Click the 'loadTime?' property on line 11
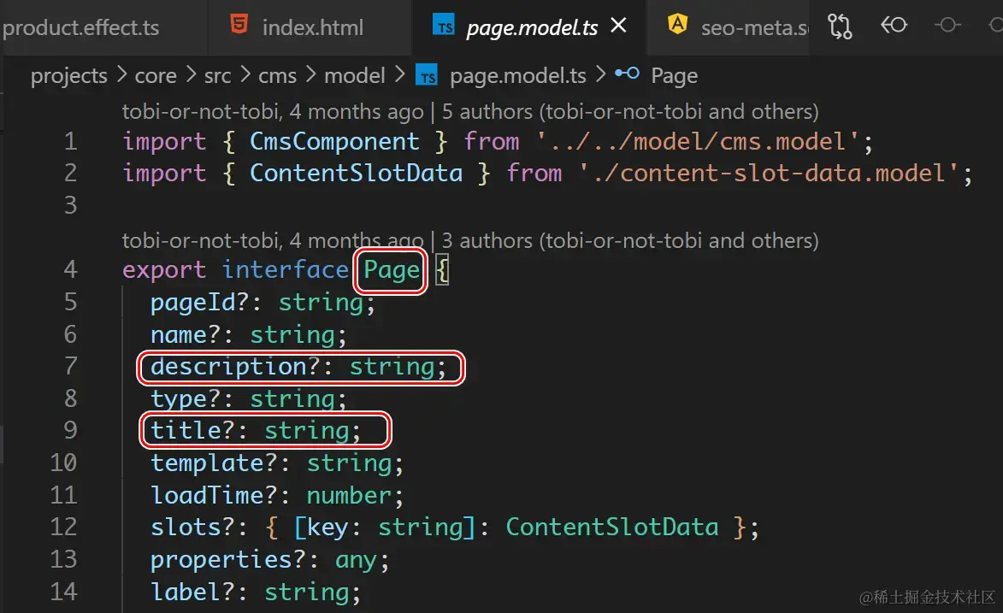Image resolution: width=1003 pixels, height=613 pixels. 214,496
